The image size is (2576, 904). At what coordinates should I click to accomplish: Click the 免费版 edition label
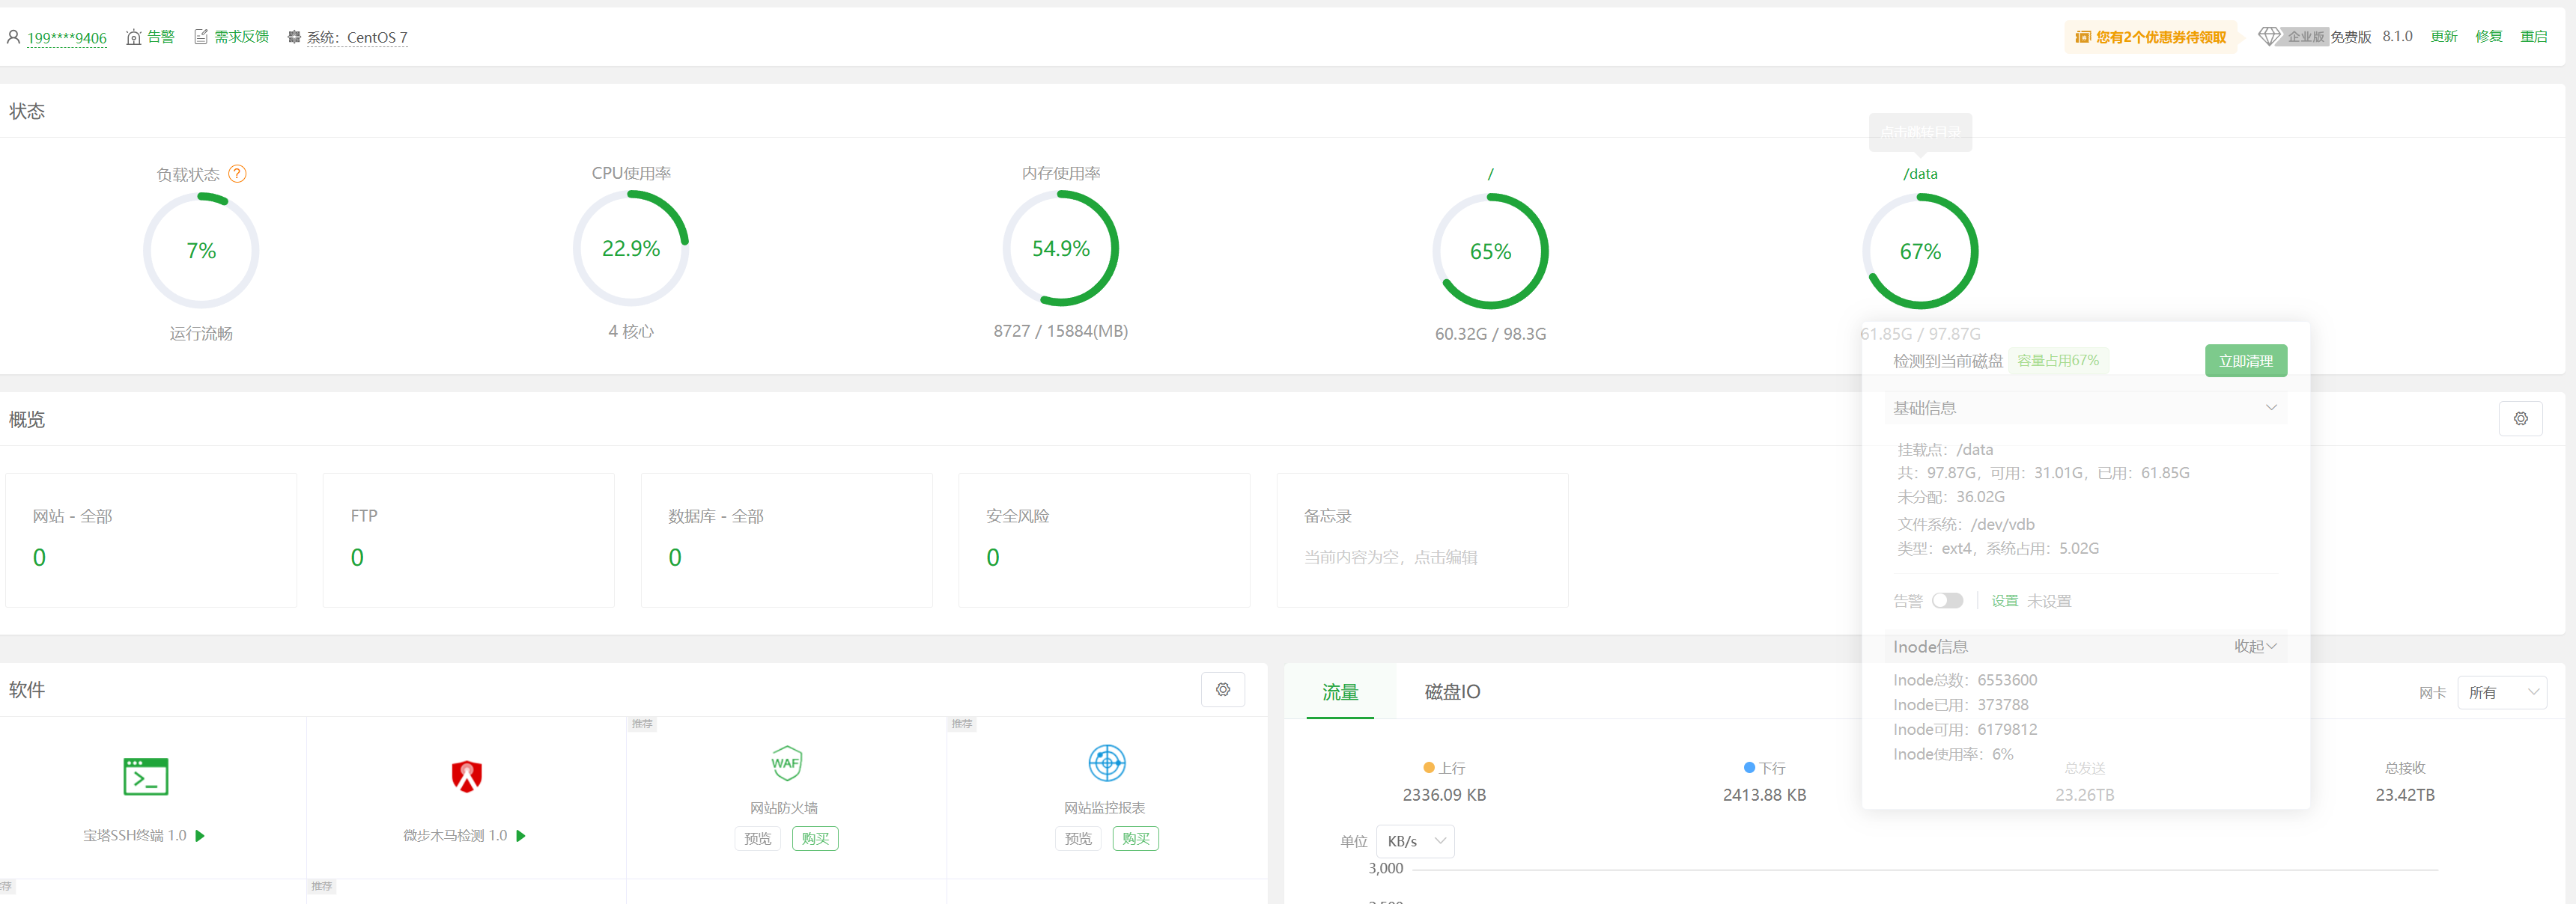[2351, 37]
